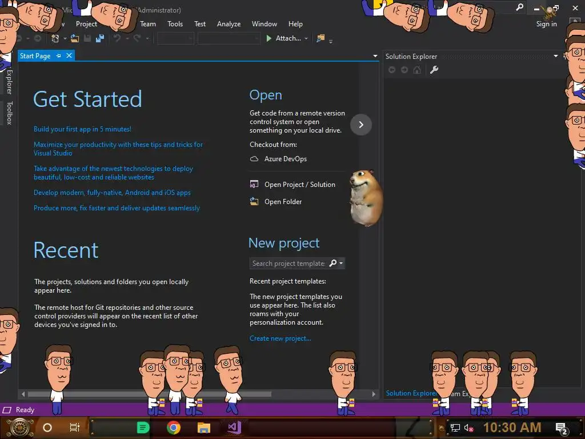Click the status bar Ready icon

[7, 410]
